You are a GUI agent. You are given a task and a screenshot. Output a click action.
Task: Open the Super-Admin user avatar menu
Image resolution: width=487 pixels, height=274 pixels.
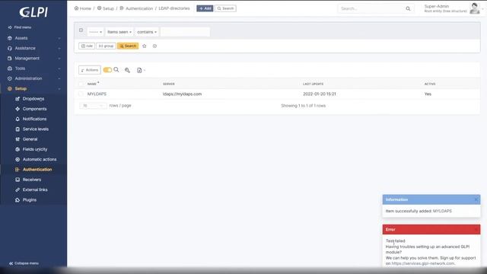[x=474, y=8]
